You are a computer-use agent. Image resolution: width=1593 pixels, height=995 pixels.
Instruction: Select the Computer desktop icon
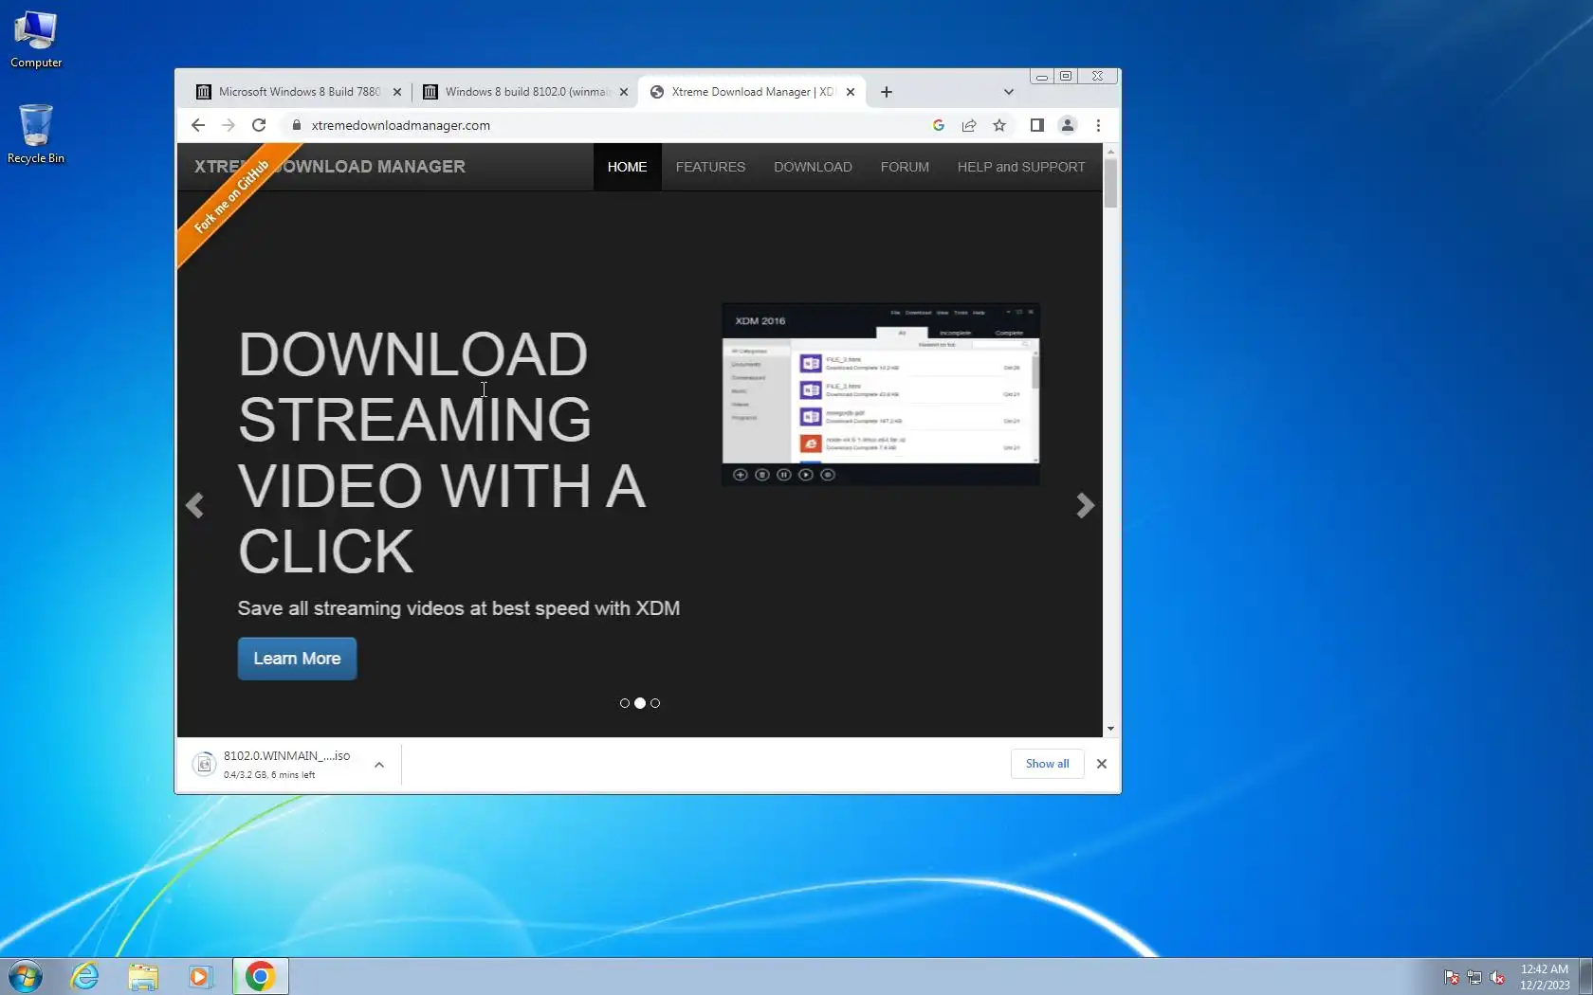click(36, 40)
